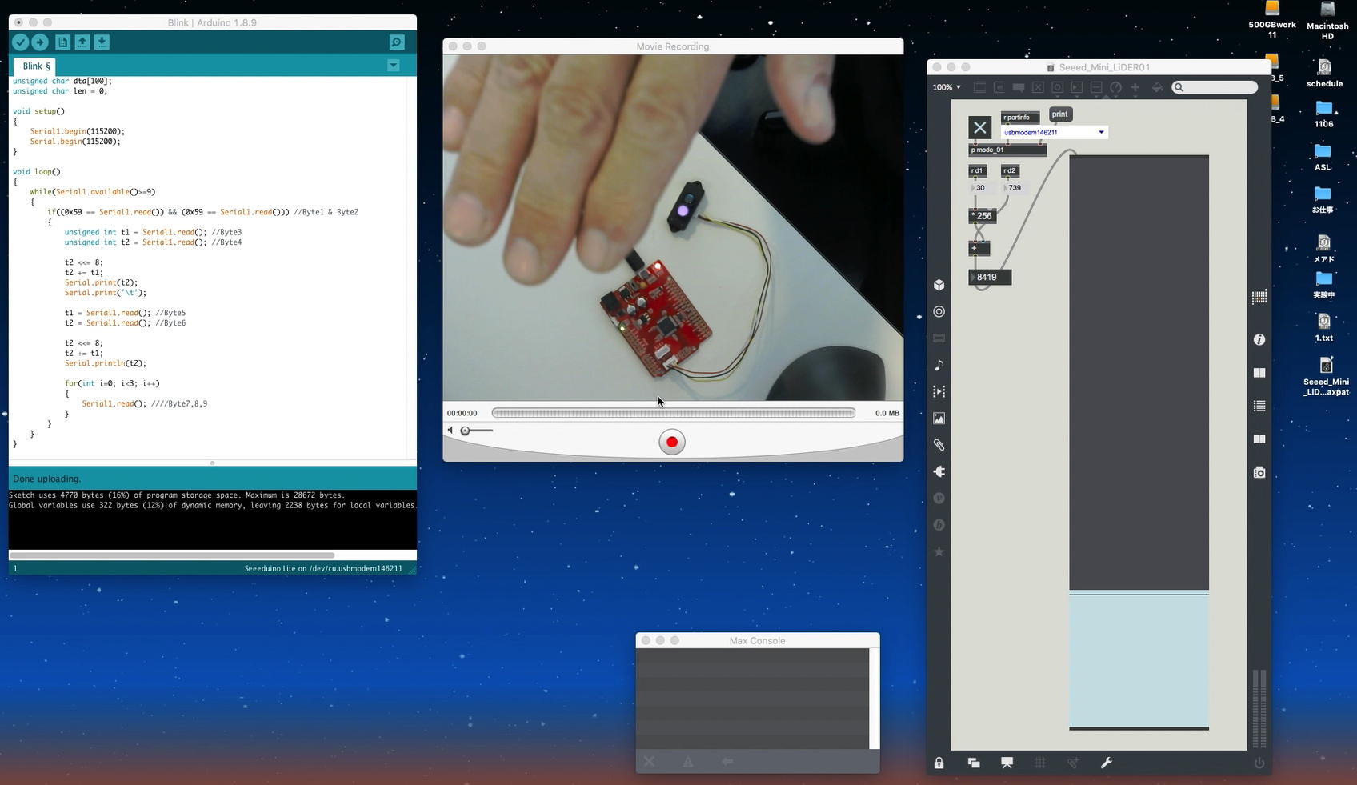
Task: Open the Max Inspector info icon
Action: click(x=1259, y=340)
